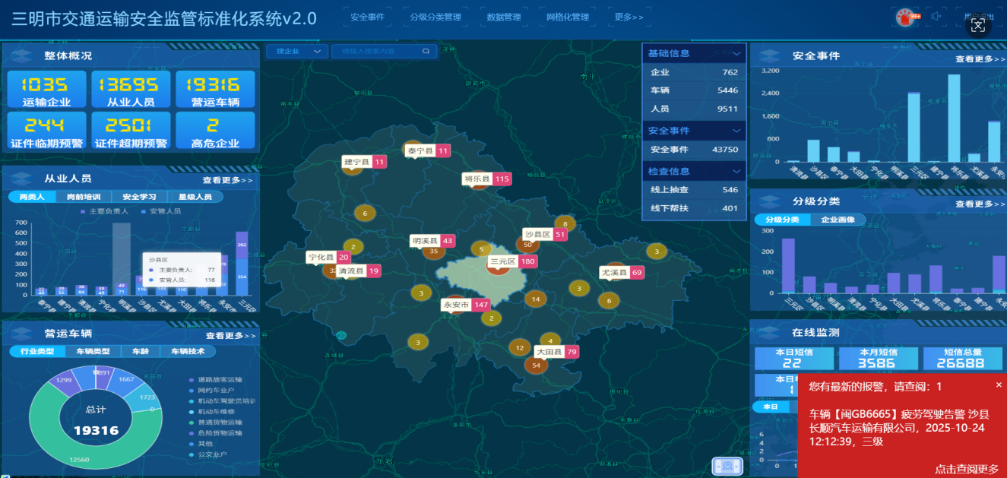Close the red alarm notification popup

pos(999,385)
